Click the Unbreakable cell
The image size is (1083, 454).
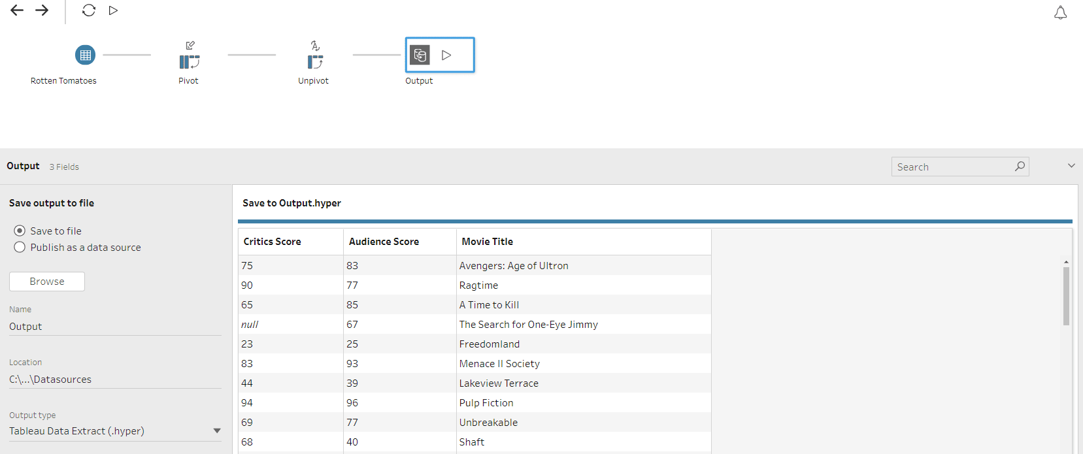point(584,422)
